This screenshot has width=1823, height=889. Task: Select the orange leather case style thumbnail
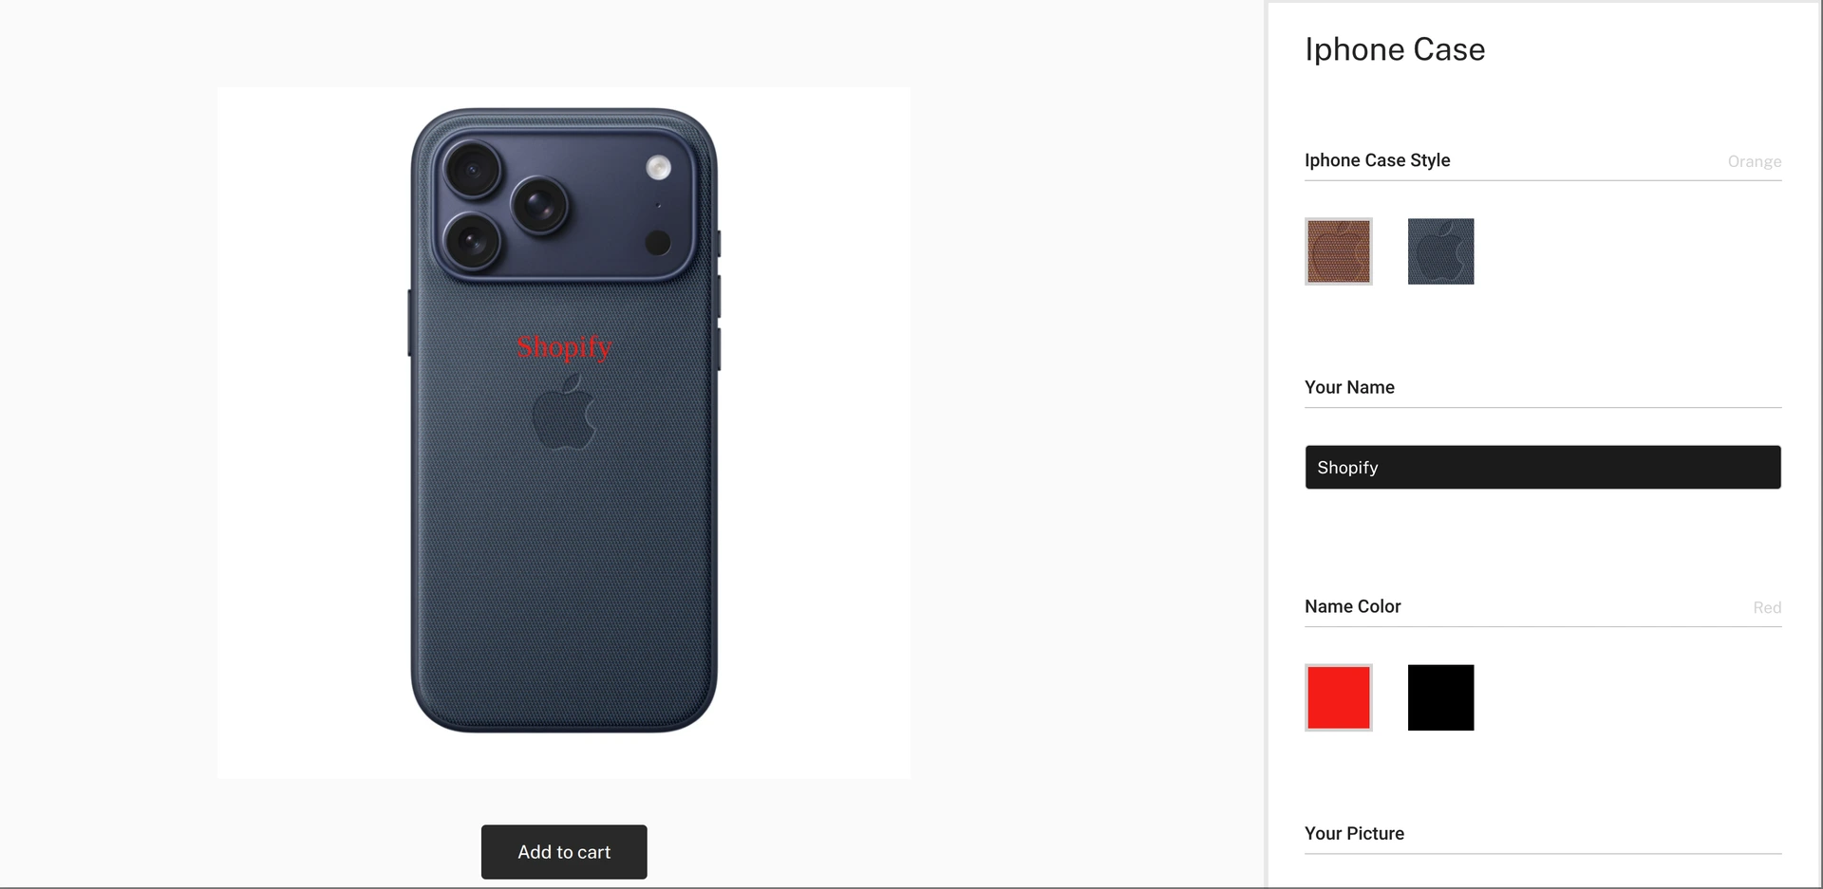click(1338, 251)
